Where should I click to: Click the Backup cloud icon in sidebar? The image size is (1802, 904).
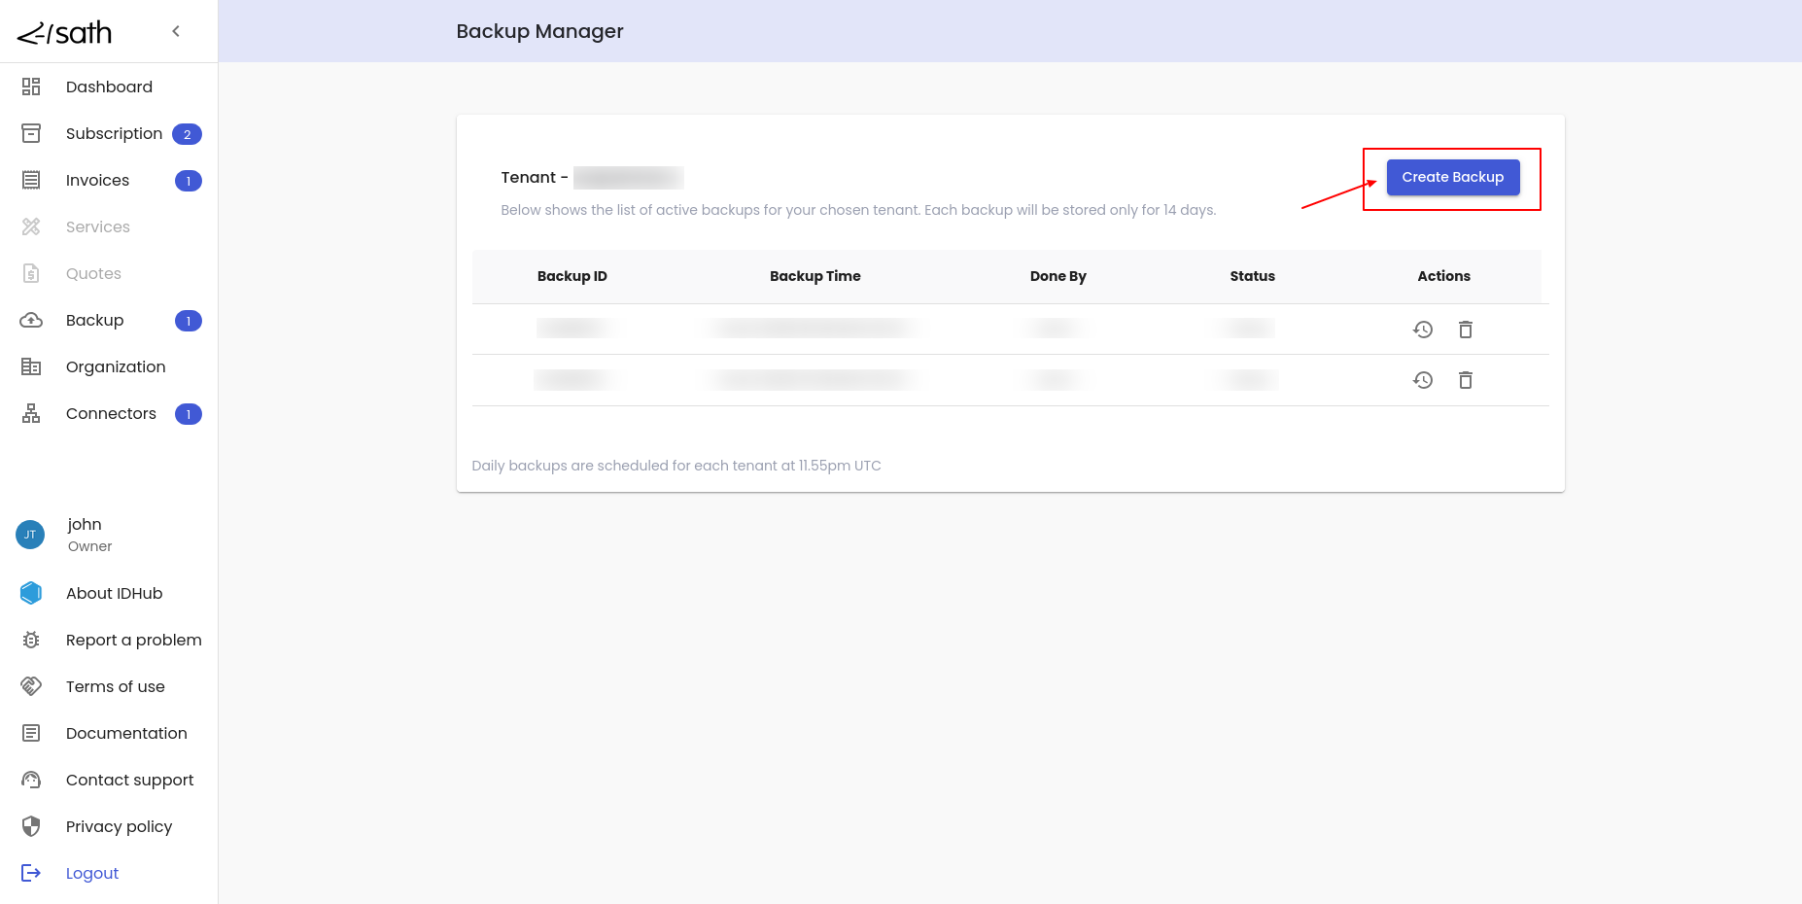click(x=31, y=320)
